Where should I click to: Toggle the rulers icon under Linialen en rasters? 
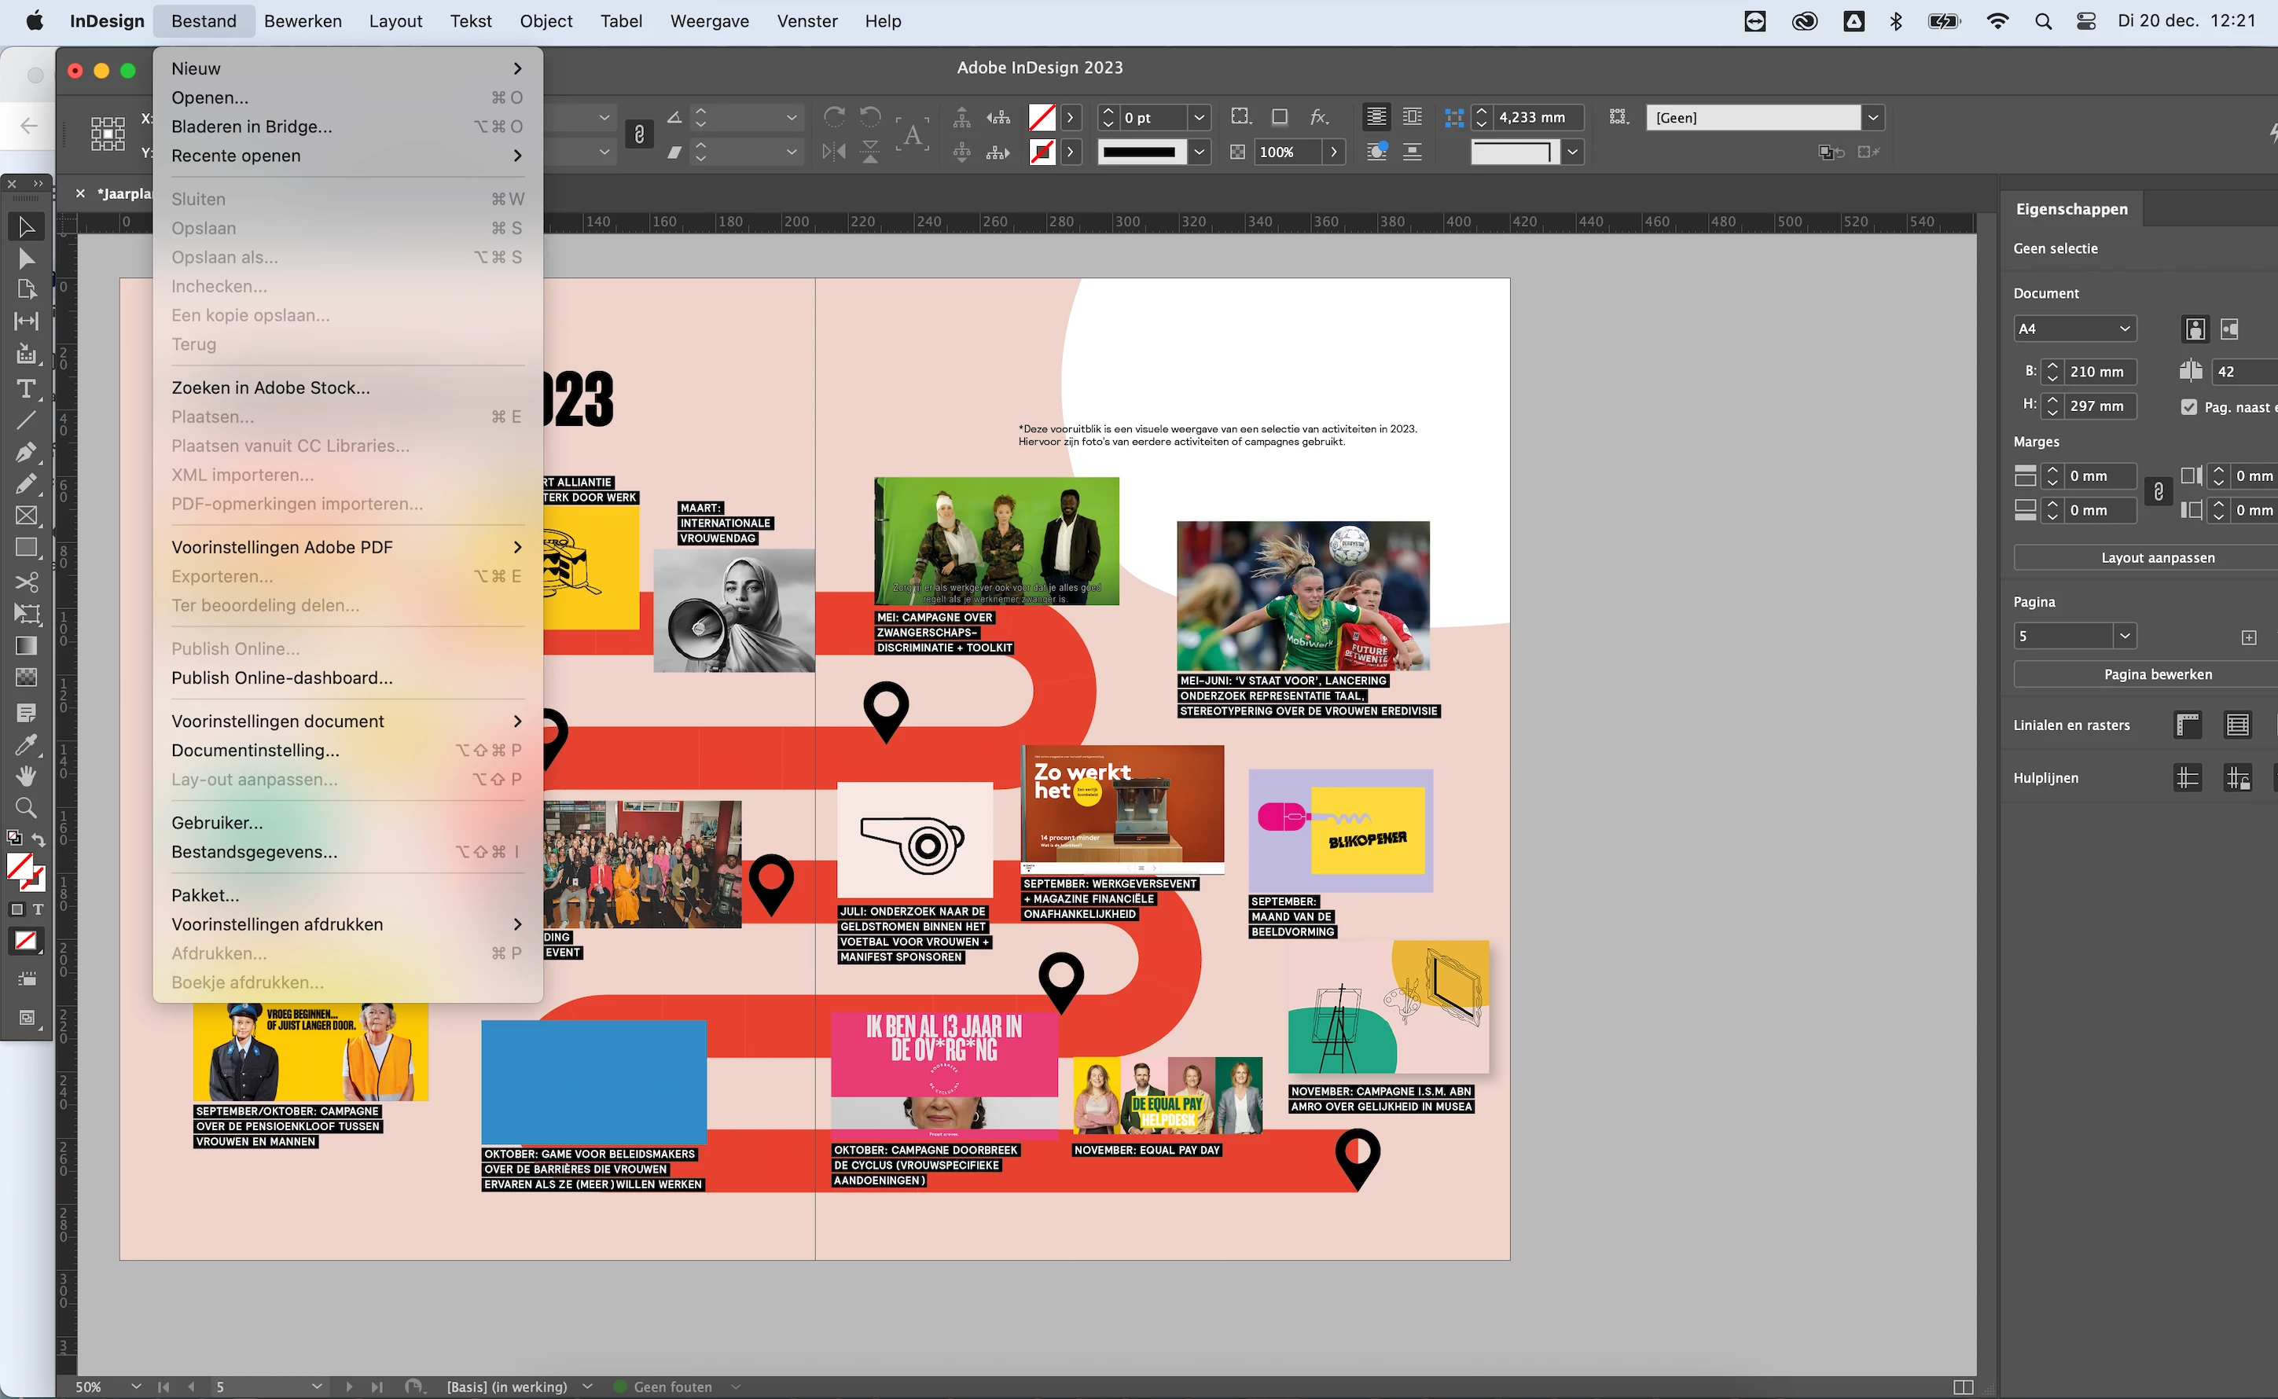(2188, 725)
